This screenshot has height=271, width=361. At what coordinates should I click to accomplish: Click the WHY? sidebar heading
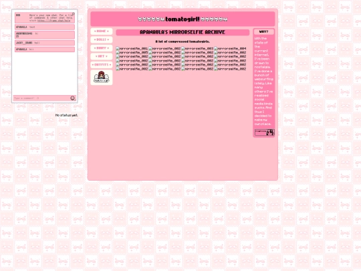(263, 31)
